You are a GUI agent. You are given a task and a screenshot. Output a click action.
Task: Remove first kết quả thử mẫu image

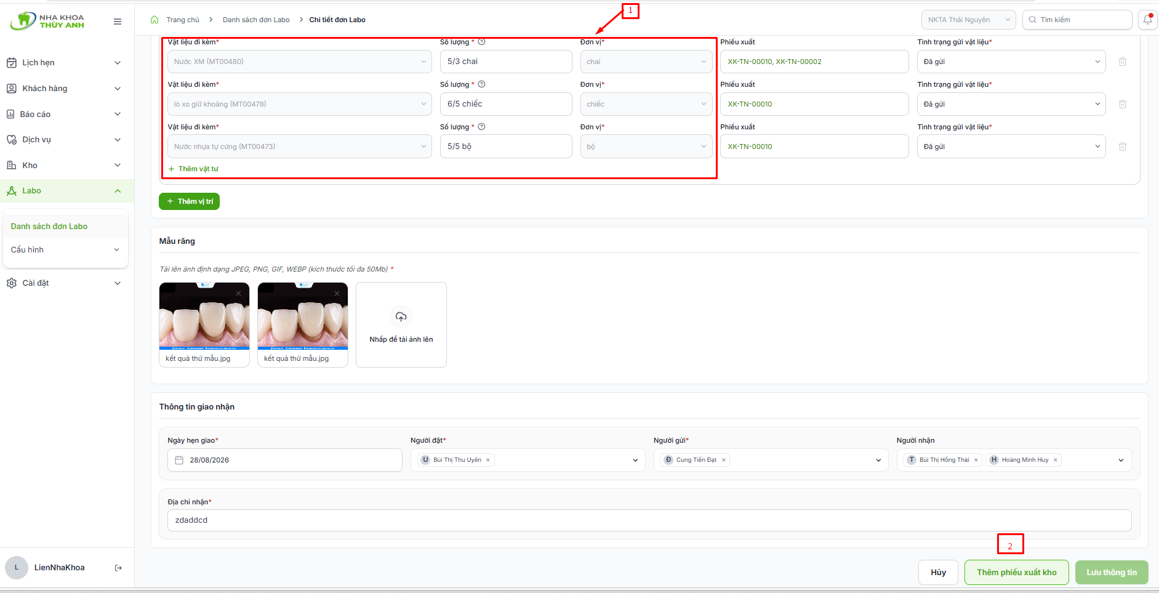pos(238,293)
